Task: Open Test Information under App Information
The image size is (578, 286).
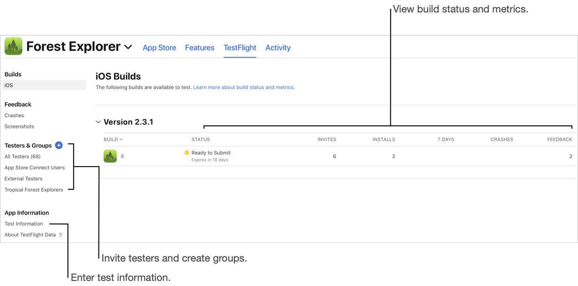Action: tap(24, 224)
